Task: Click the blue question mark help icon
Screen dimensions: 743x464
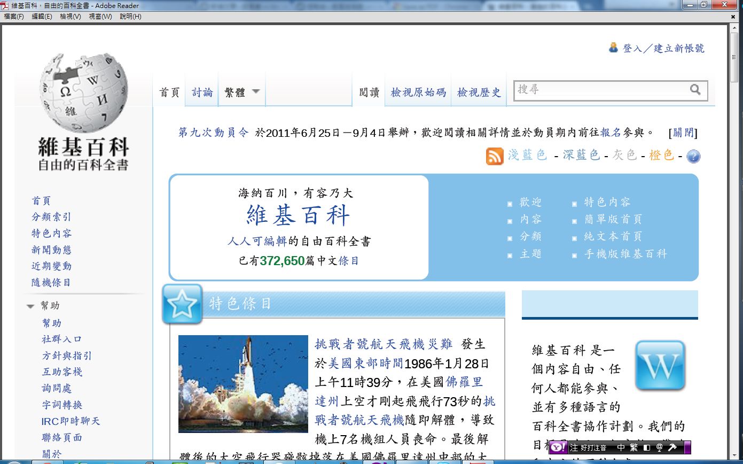Action: (693, 156)
